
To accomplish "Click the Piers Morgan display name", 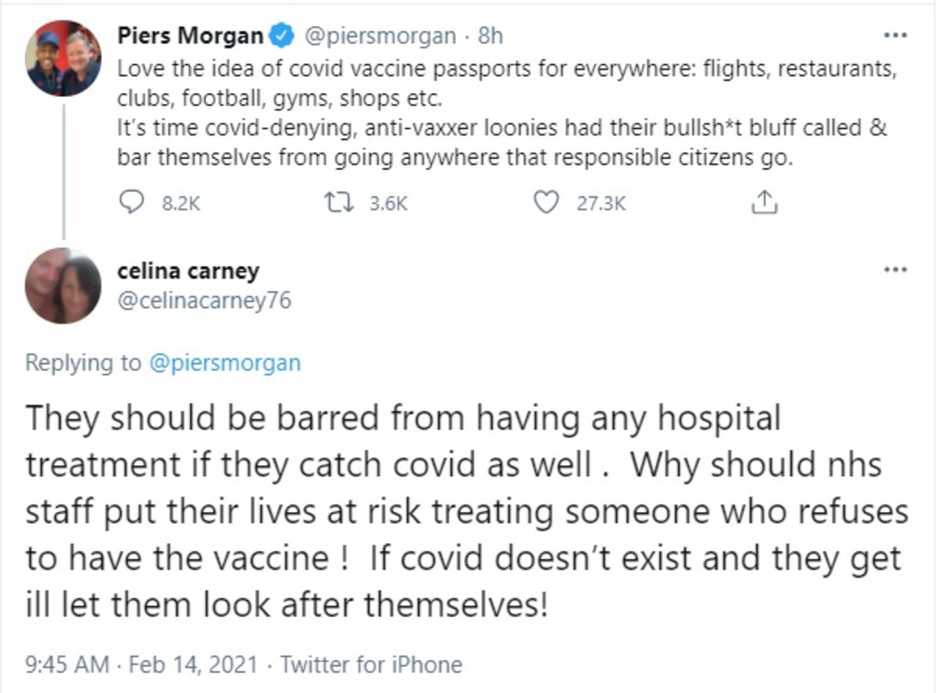I will [x=190, y=37].
